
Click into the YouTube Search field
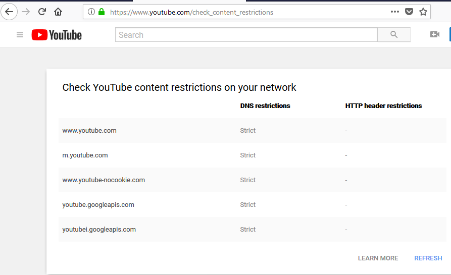click(x=246, y=35)
